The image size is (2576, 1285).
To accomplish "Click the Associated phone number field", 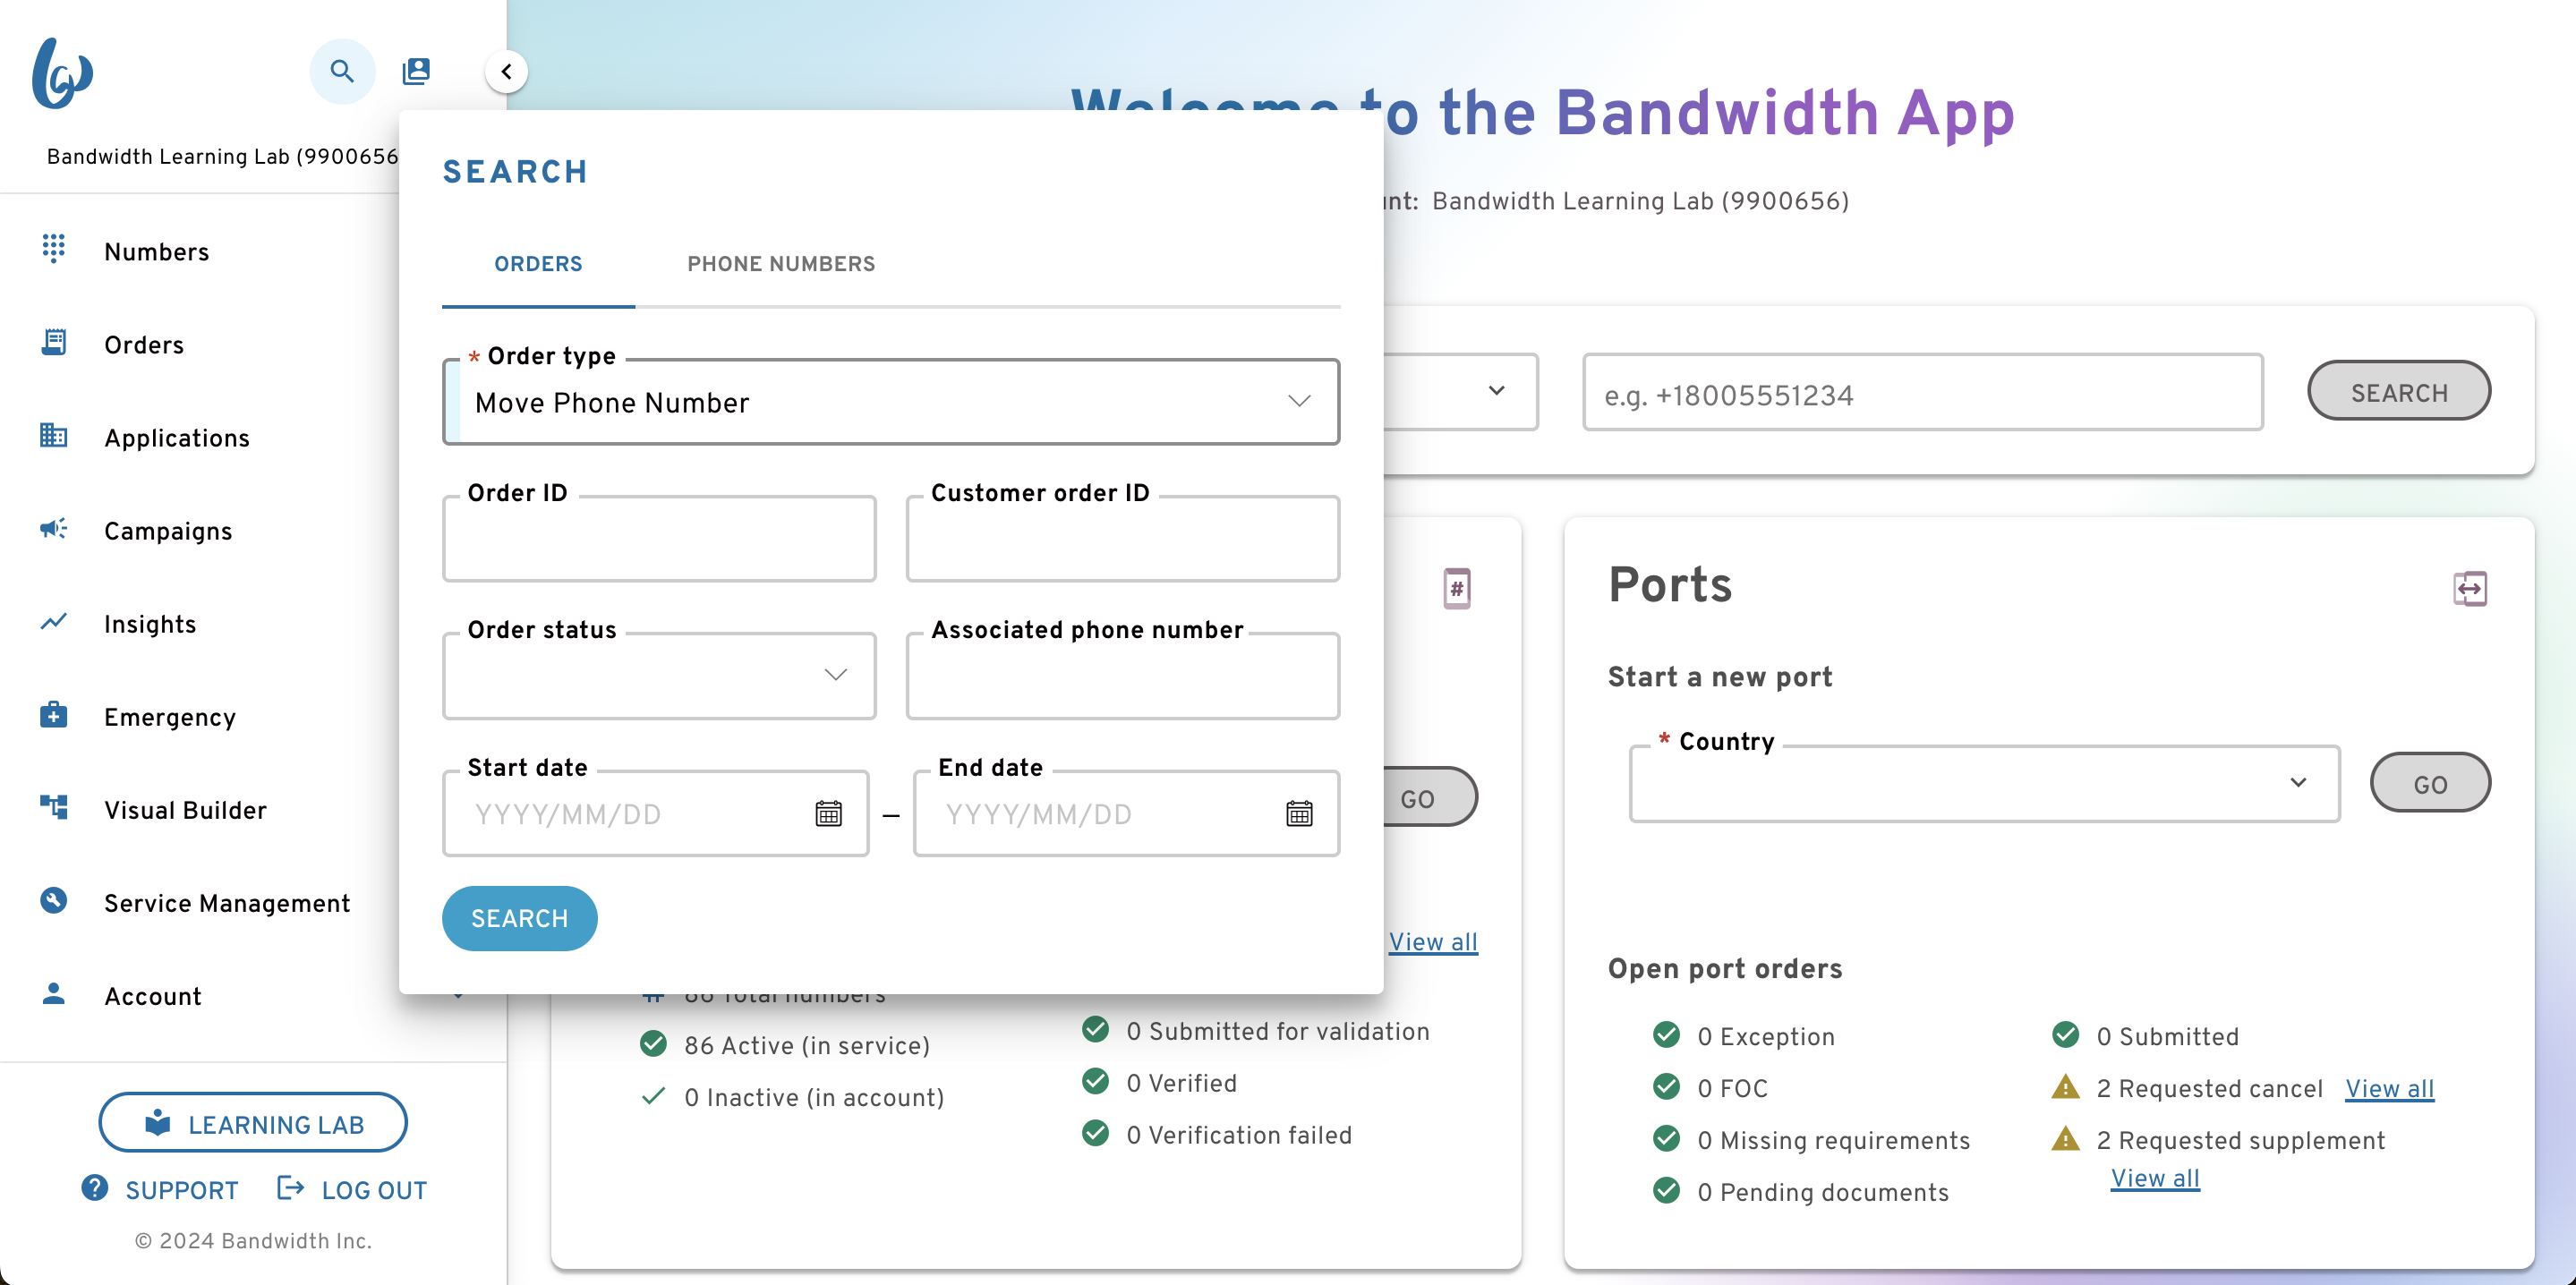I will tap(1123, 675).
